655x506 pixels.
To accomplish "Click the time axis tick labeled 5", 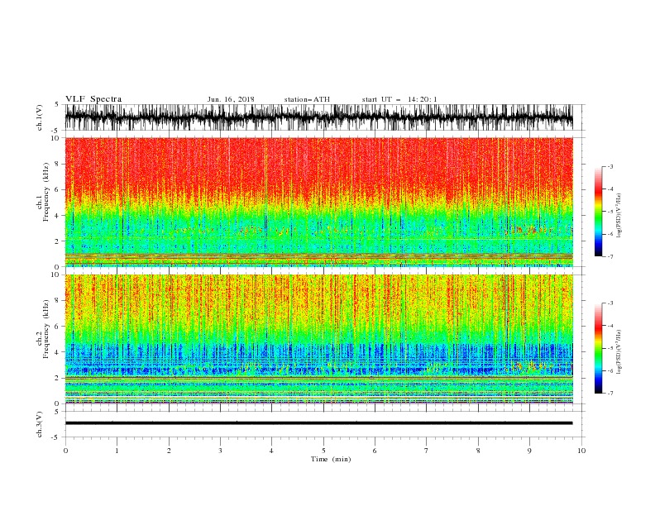I will [x=323, y=451].
